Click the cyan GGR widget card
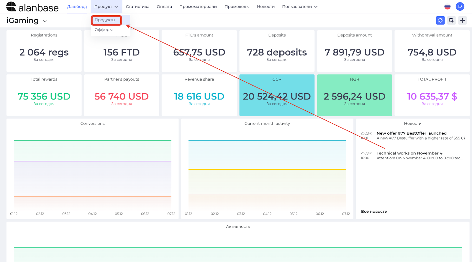The width and height of the screenshot is (472, 262). [x=277, y=95]
